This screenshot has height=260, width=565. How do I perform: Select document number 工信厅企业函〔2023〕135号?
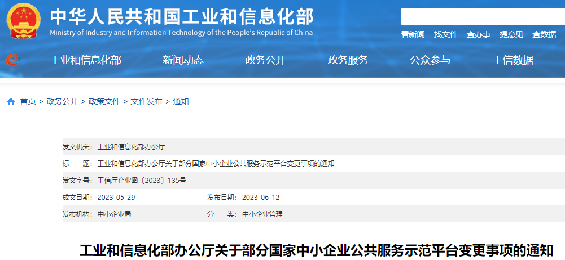click(142, 181)
